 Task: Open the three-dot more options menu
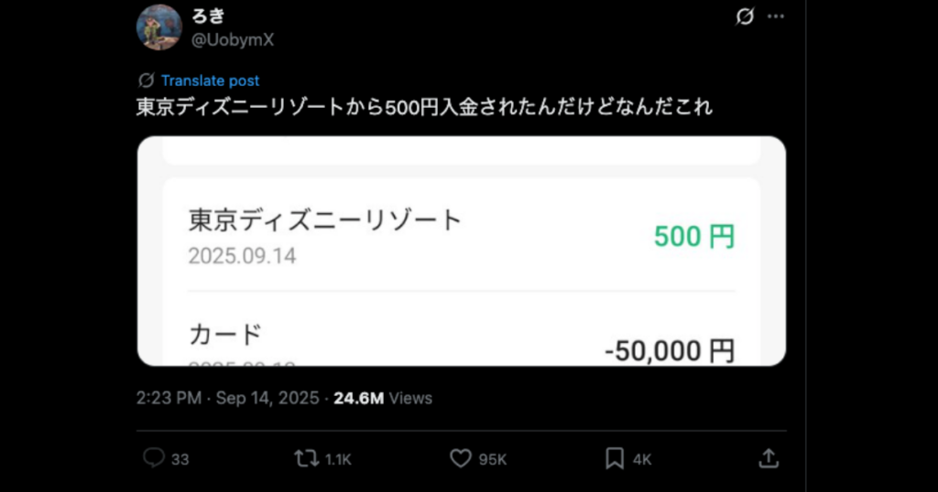click(x=776, y=17)
